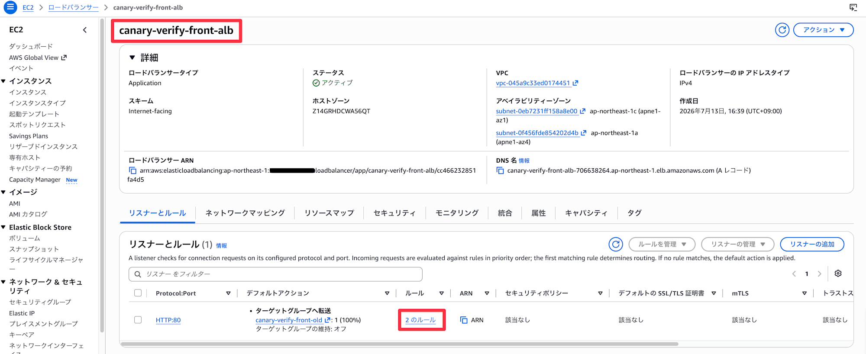Sort by the デフォルトアクション column
Screen dimensions: 866x354
(x=387, y=293)
